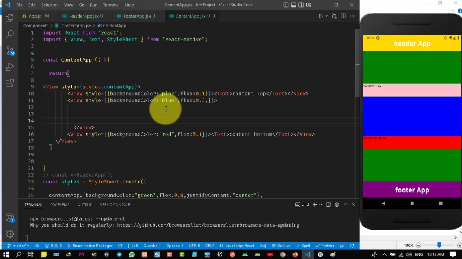Open the Run and Debug view
Viewport: 462px width, 259px height.
(x=10, y=67)
